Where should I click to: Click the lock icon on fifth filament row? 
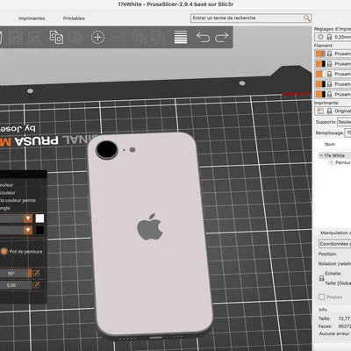click(329, 94)
